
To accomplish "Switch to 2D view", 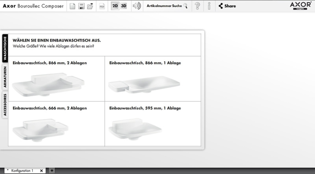I will pyautogui.click(x=115, y=6).
